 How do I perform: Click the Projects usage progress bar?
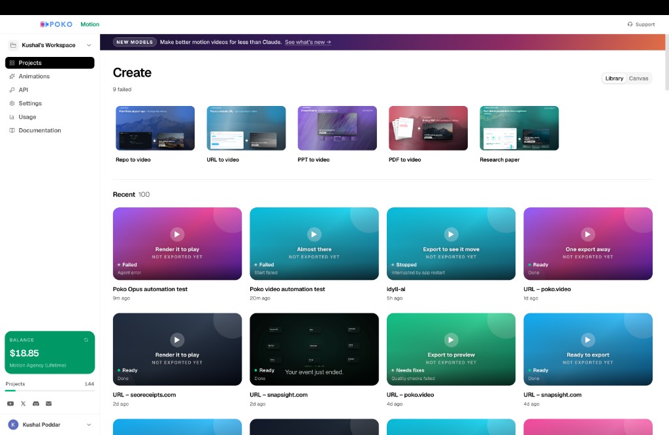50,391
